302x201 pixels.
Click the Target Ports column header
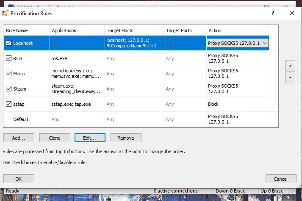(185, 30)
